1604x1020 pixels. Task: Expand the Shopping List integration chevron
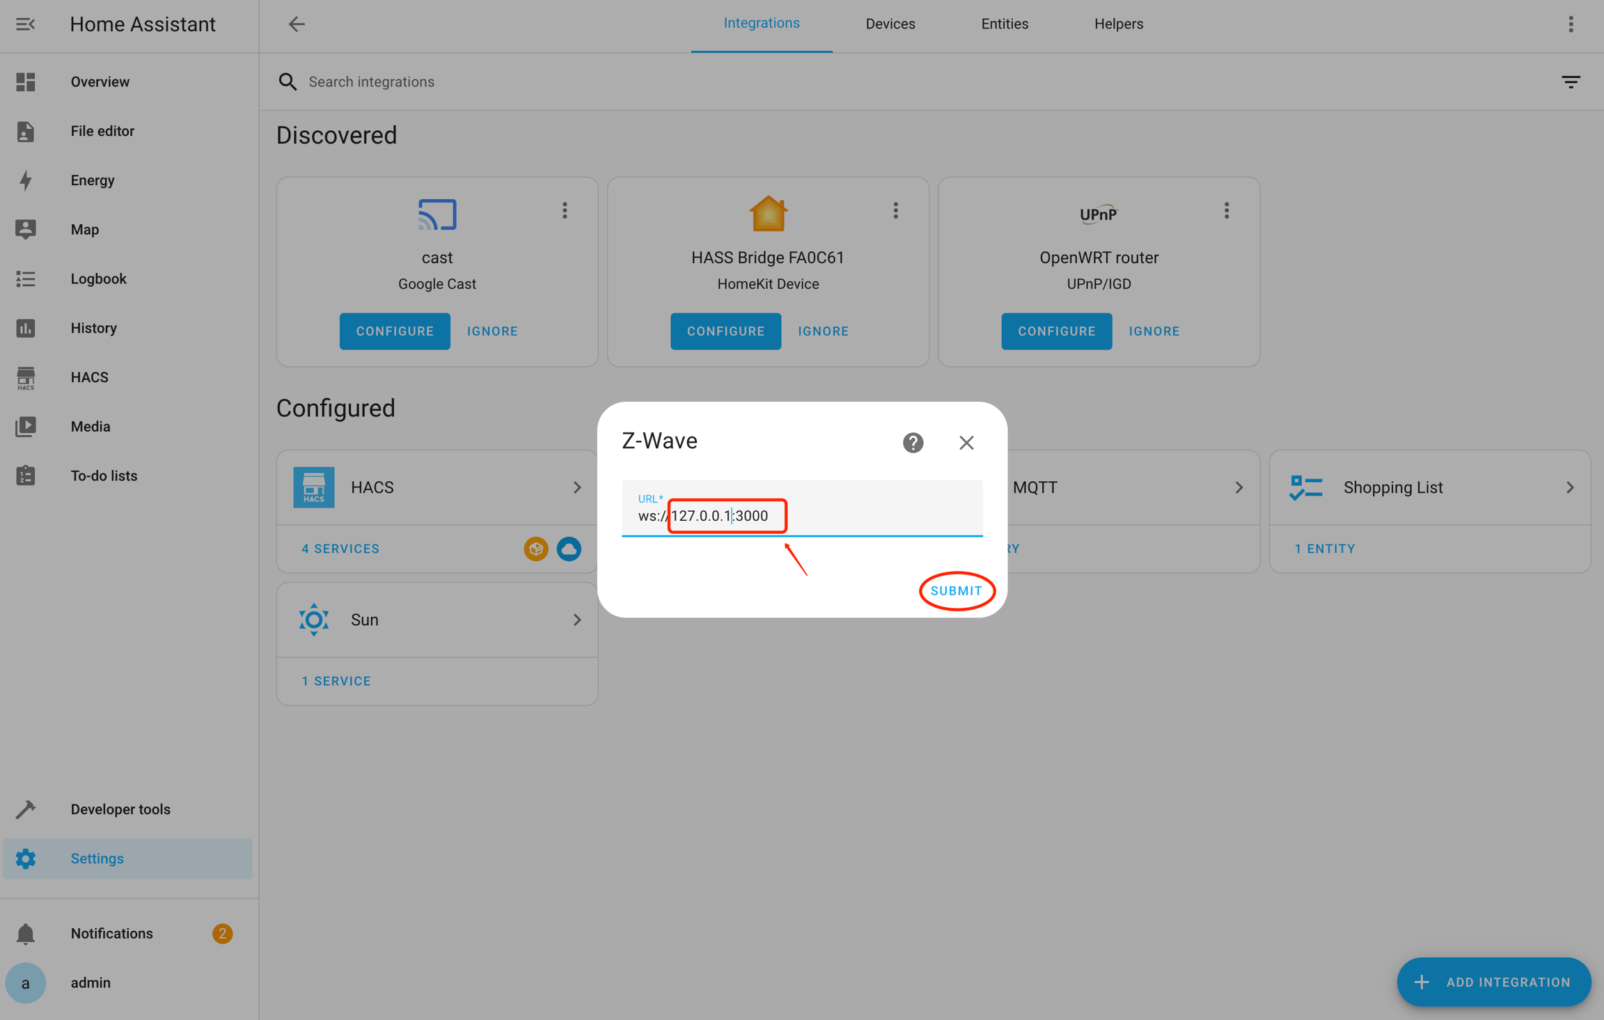1569,487
